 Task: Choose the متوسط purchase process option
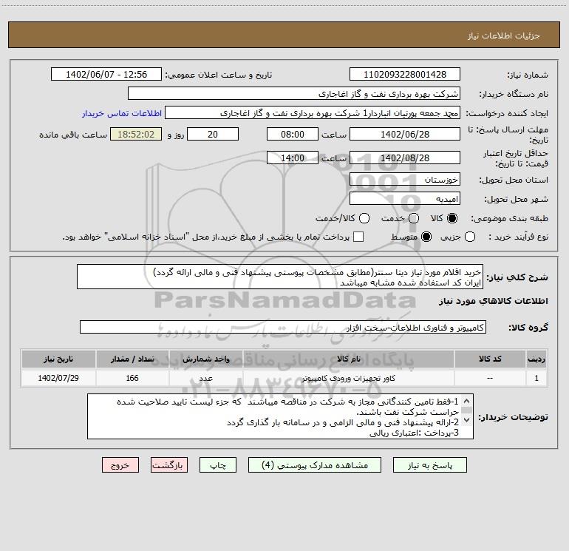pos(426,237)
